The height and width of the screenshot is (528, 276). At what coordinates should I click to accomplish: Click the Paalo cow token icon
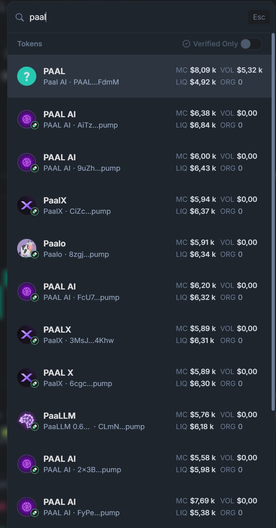coord(27,248)
